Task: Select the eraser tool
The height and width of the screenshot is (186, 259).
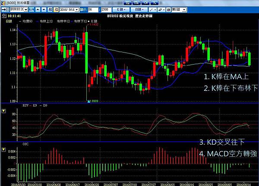Action: pyautogui.click(x=160, y=10)
